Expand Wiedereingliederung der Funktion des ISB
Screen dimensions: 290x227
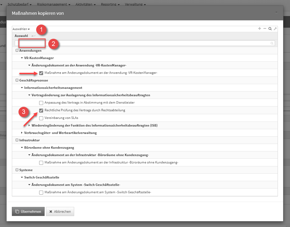click(29, 125)
